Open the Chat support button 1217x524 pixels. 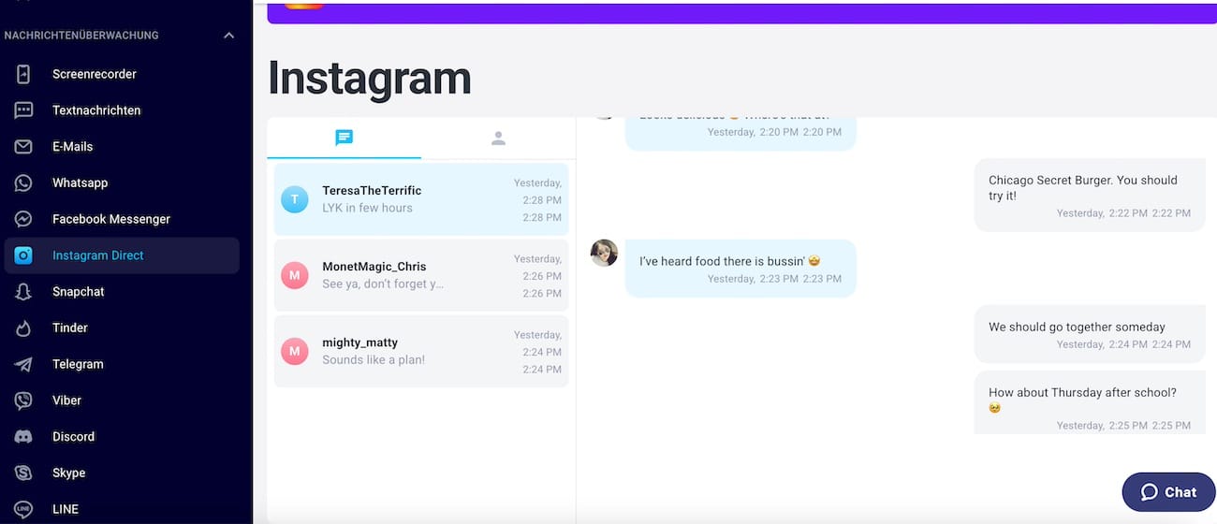point(1168,492)
